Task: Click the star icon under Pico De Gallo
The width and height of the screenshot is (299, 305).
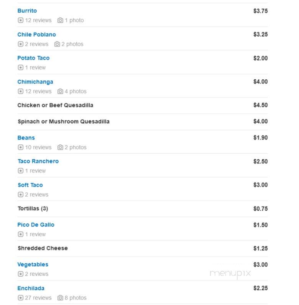Action: 20,234
